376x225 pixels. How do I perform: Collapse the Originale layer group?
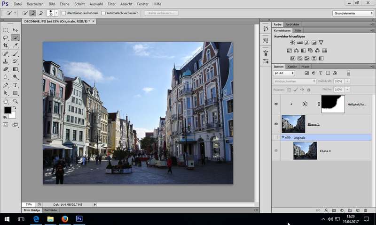(283, 137)
